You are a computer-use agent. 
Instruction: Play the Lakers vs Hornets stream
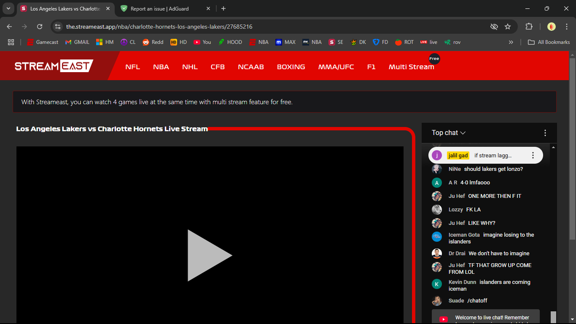[210, 255]
